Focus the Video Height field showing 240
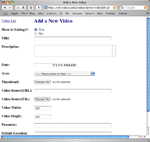The width and height of the screenshot is (150, 142). (x=43, y=117)
